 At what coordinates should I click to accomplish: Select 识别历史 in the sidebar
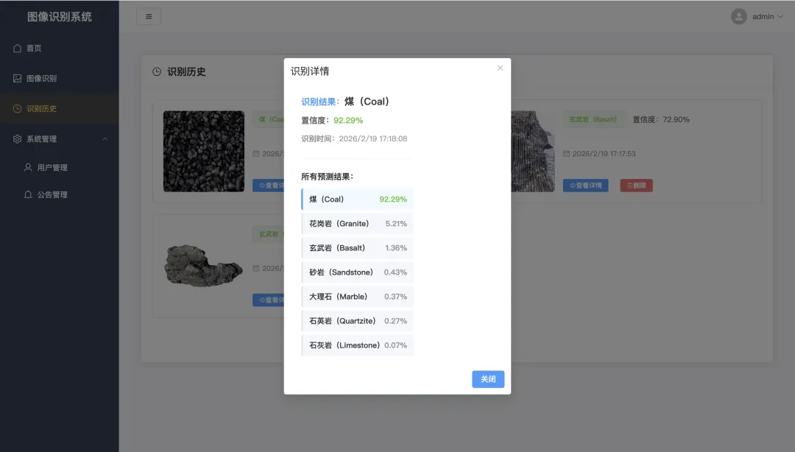click(x=60, y=108)
